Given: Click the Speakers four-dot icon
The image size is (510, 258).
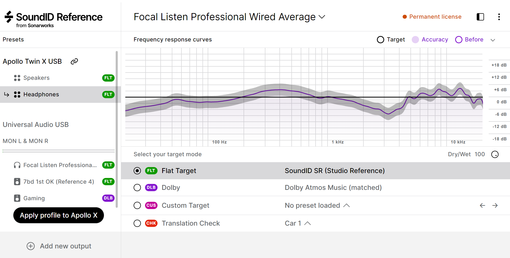Looking at the screenshot, I should click(17, 78).
